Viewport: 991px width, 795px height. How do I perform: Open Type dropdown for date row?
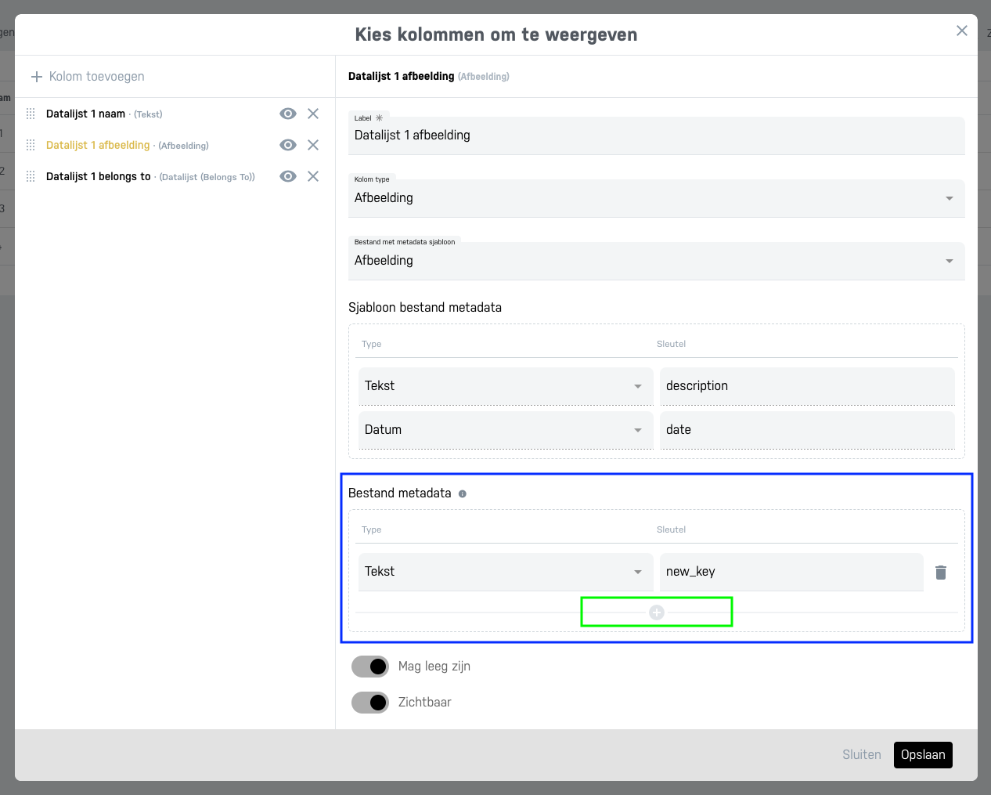pos(506,430)
